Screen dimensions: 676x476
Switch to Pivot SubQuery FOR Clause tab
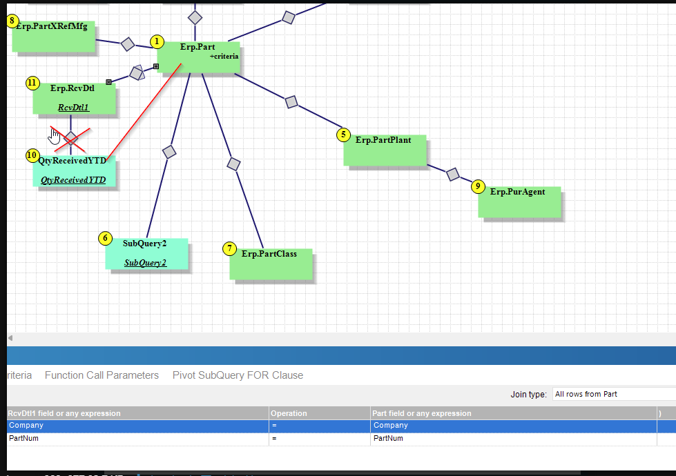click(238, 375)
